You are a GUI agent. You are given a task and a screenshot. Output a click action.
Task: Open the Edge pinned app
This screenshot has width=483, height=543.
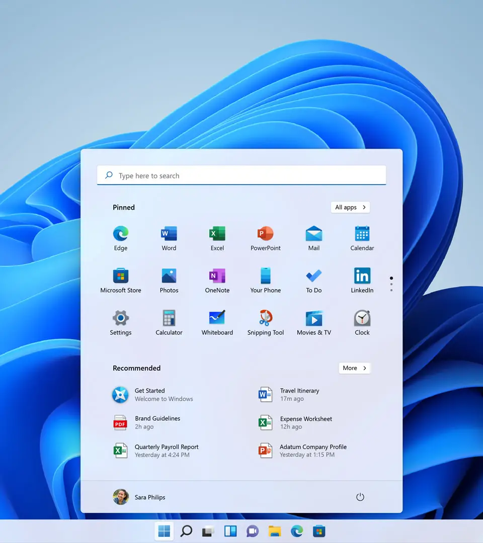(x=121, y=238)
